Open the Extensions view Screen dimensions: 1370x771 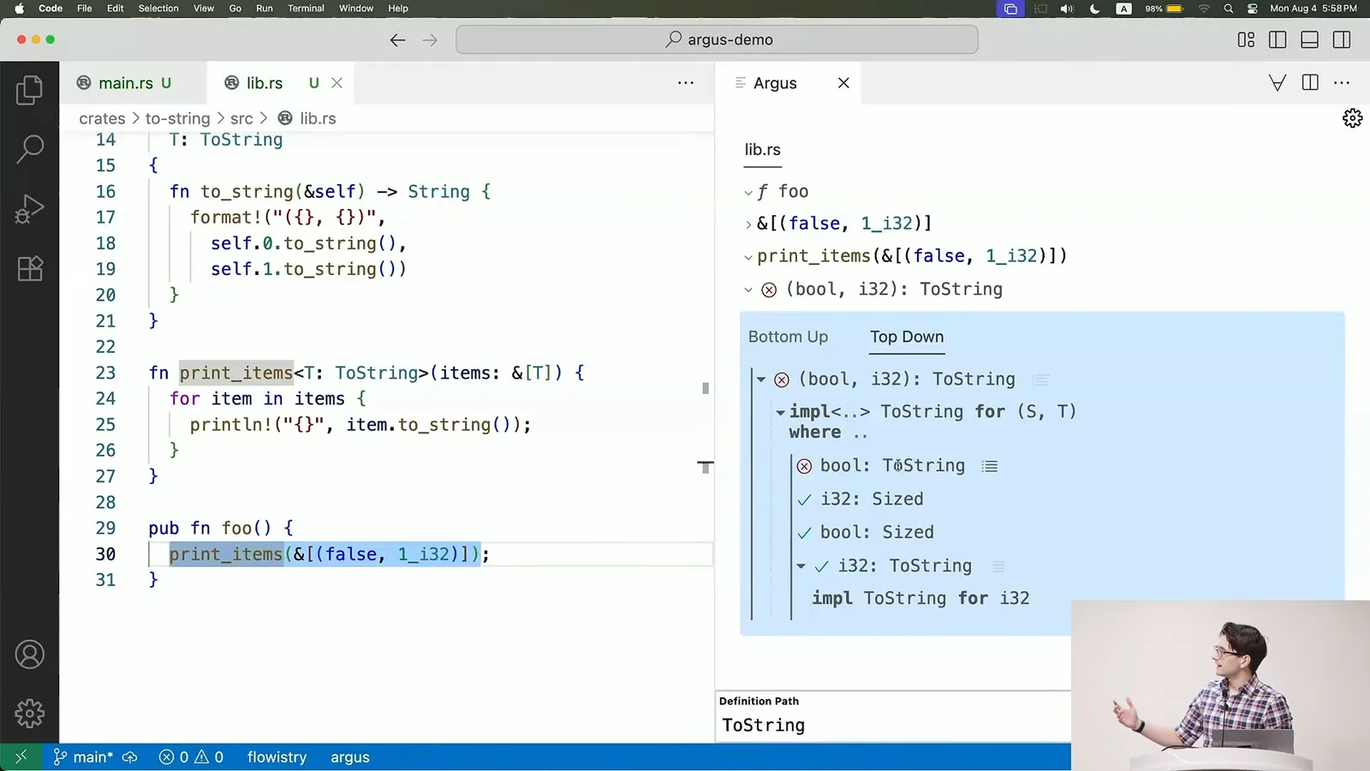29,269
